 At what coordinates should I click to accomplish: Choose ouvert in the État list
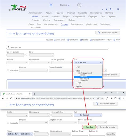tap(88, 67)
